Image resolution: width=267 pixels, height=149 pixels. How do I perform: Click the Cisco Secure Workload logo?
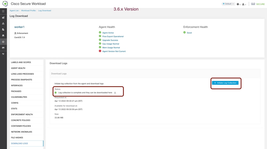coord(5,4)
